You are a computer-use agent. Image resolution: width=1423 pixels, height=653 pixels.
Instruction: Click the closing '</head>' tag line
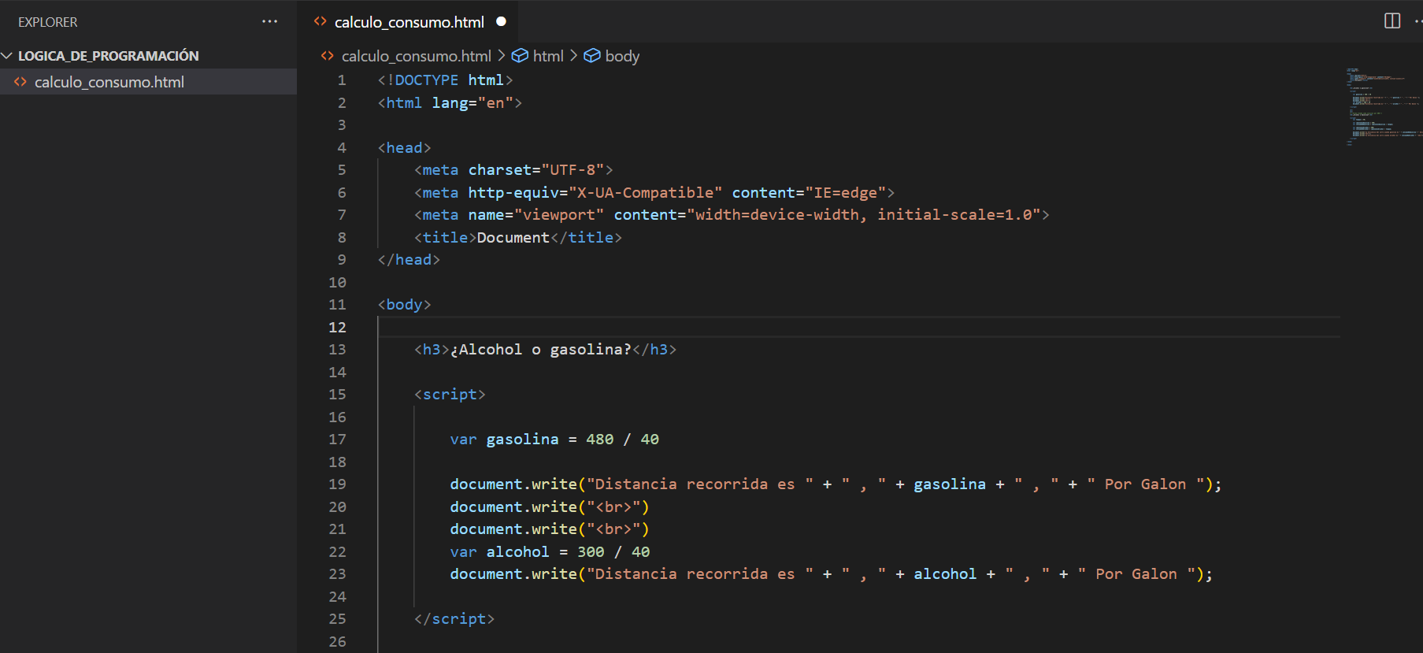(409, 260)
